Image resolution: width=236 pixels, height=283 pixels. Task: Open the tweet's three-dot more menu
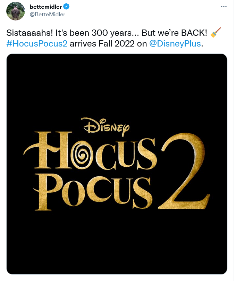224,7
